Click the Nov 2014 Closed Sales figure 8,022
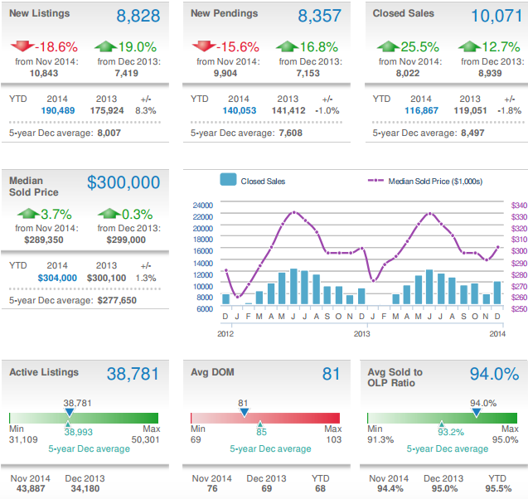528x499 pixels. 408,73
